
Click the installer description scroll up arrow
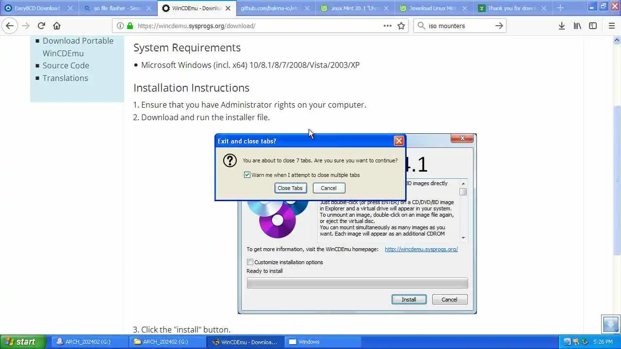463,184
